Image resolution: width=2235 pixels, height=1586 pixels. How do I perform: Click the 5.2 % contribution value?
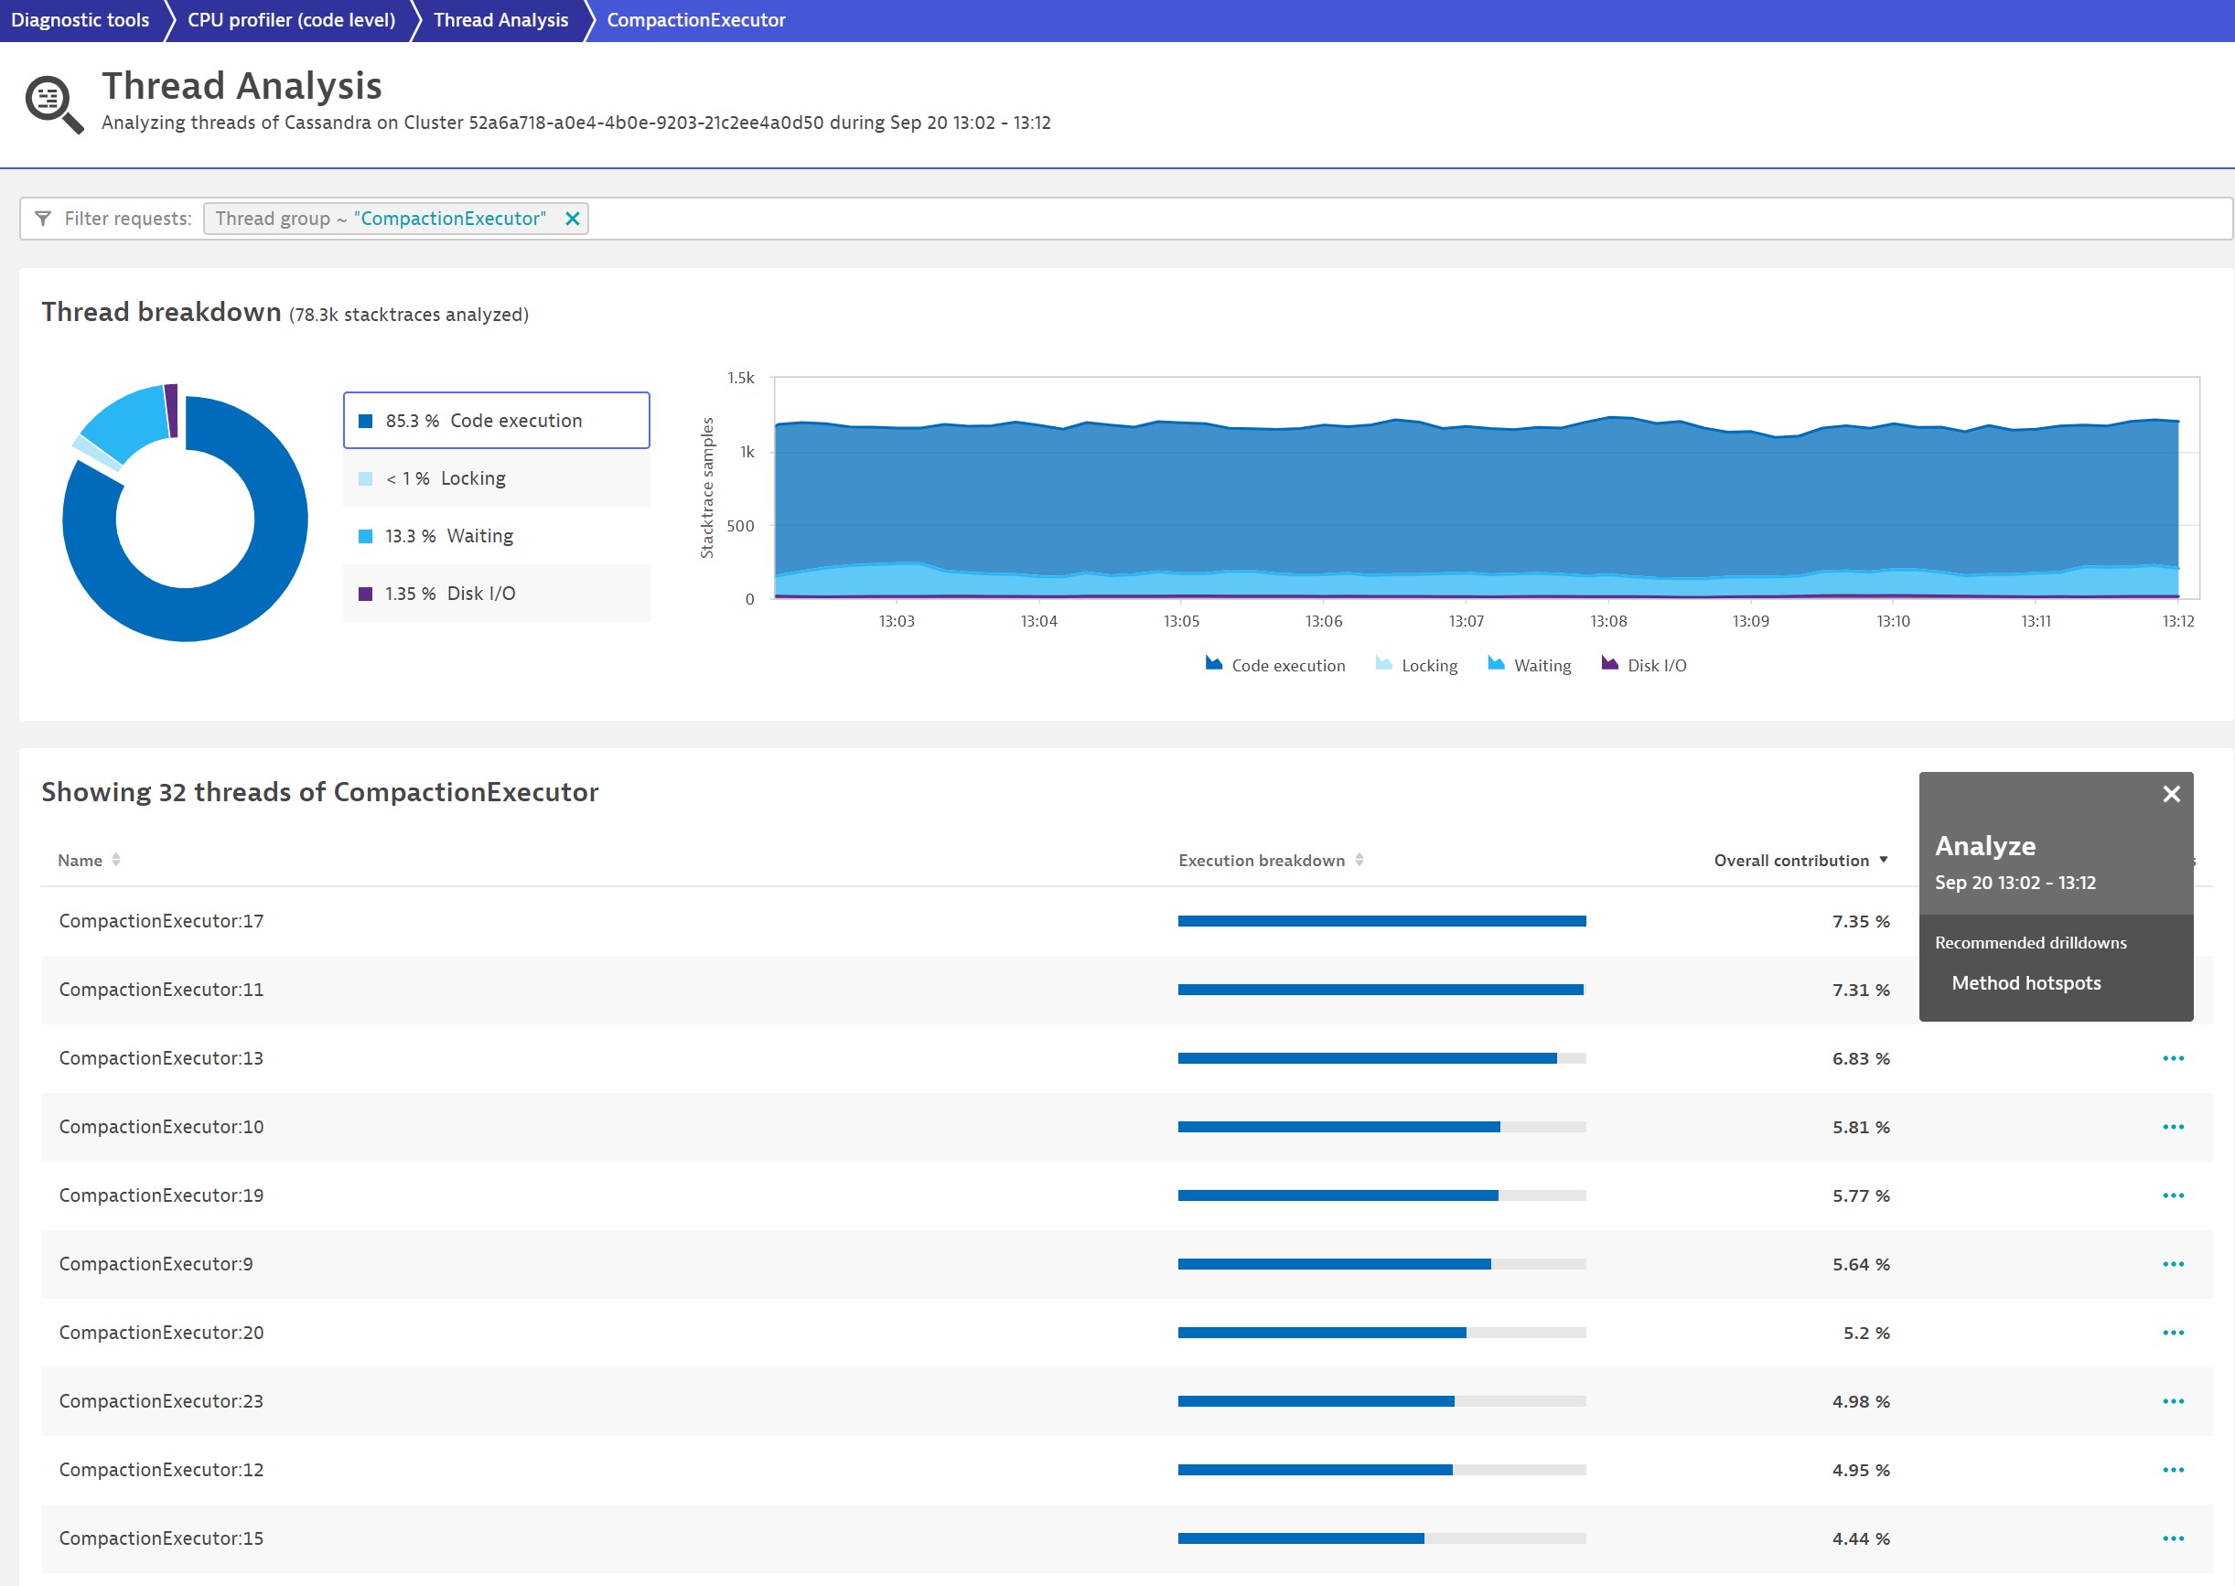1866,1333
